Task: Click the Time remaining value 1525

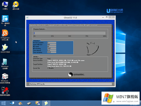Action: point(52,52)
